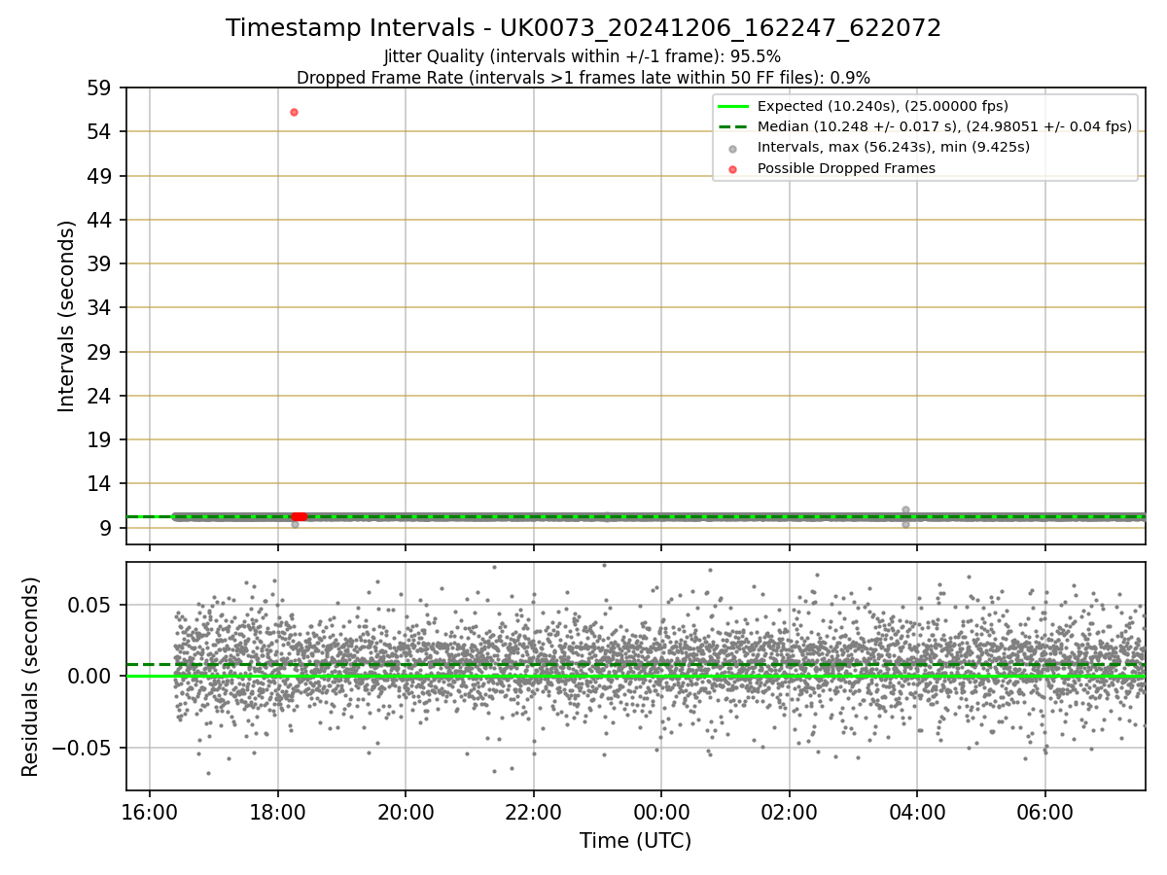The height and width of the screenshot is (875, 1167).
Task: Click the 49 tick label on the y-axis
Action: [x=101, y=176]
